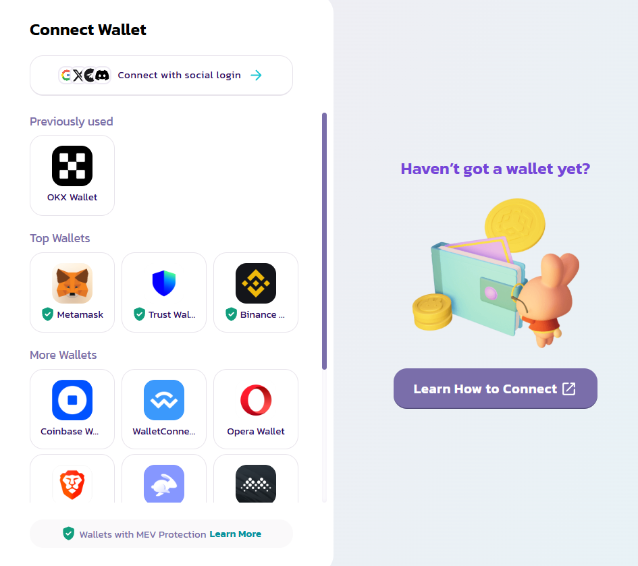Select the OKX Wallet icon
The width and height of the screenshot is (638, 566).
coord(72,166)
